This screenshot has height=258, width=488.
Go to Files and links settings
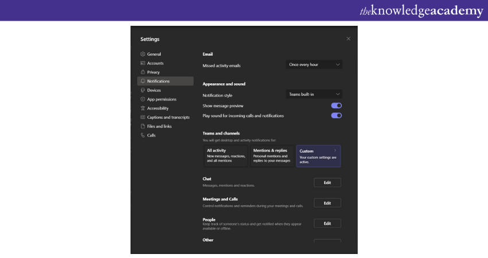coord(159,126)
